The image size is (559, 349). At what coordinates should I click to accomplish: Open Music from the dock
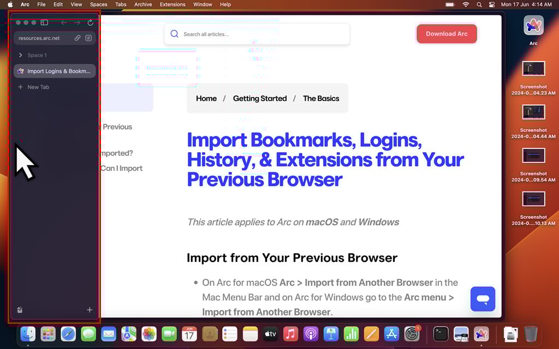coord(290,334)
